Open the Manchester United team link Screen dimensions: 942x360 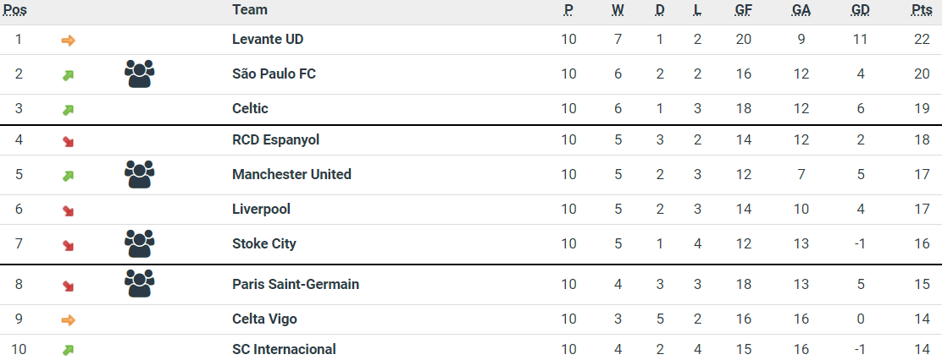(x=291, y=175)
